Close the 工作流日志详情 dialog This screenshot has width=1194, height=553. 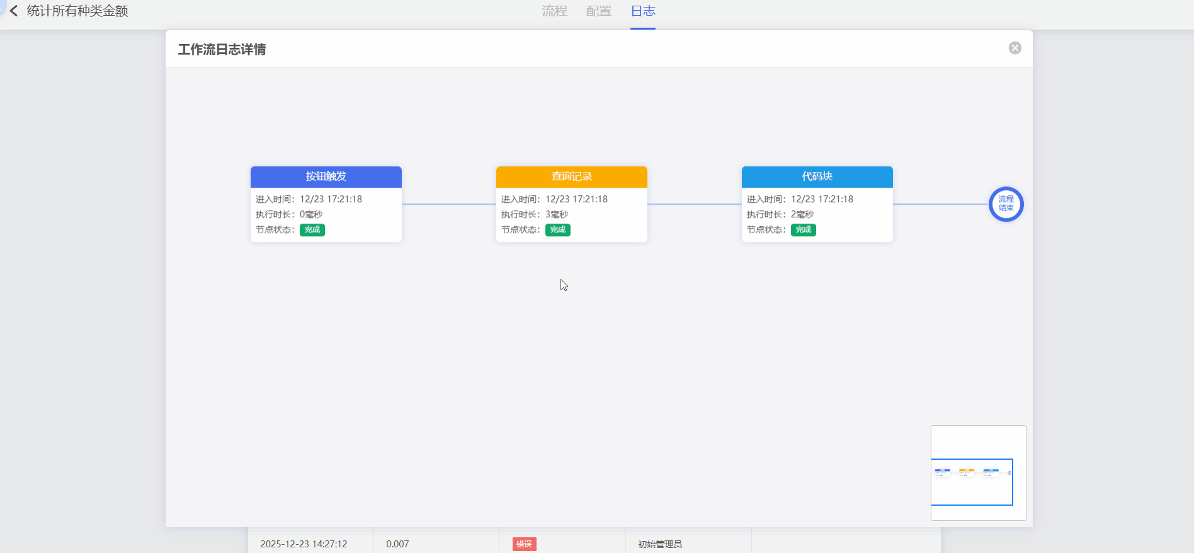1015,48
